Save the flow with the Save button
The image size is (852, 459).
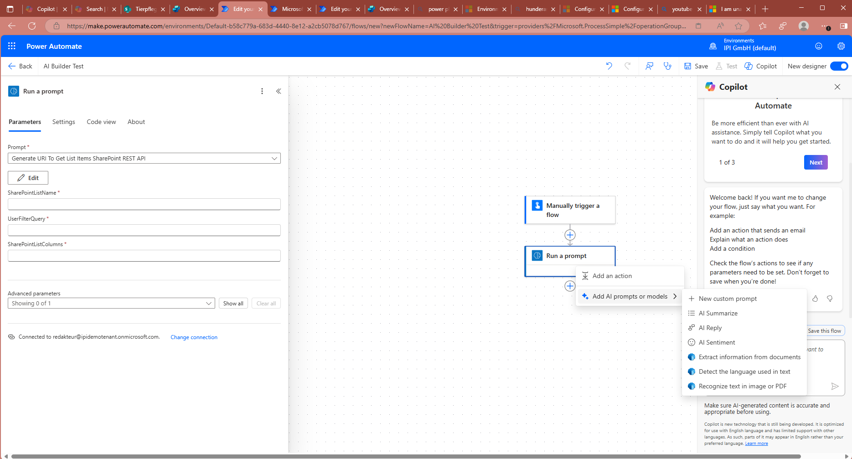pyautogui.click(x=696, y=66)
